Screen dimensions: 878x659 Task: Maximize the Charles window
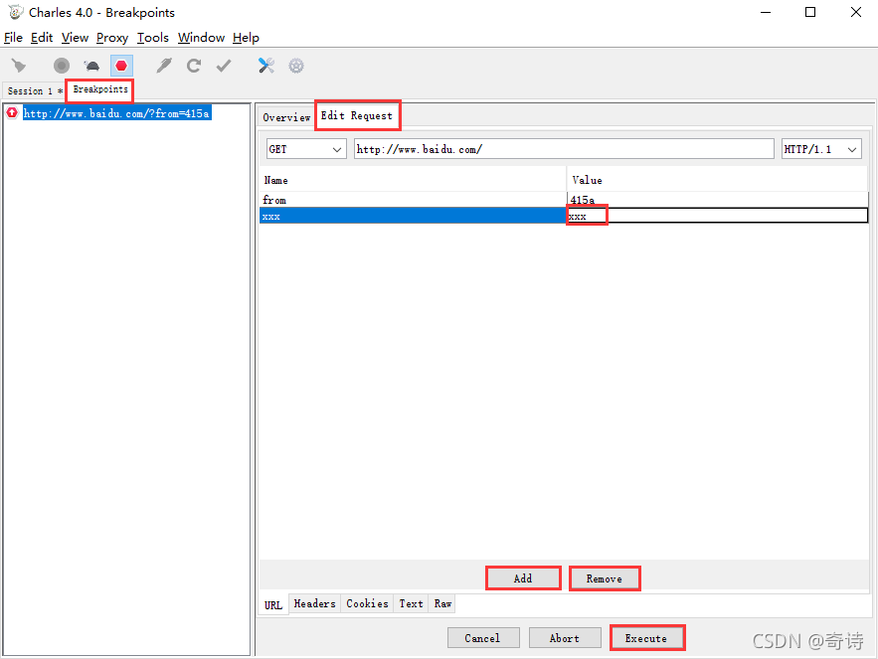[x=810, y=12]
